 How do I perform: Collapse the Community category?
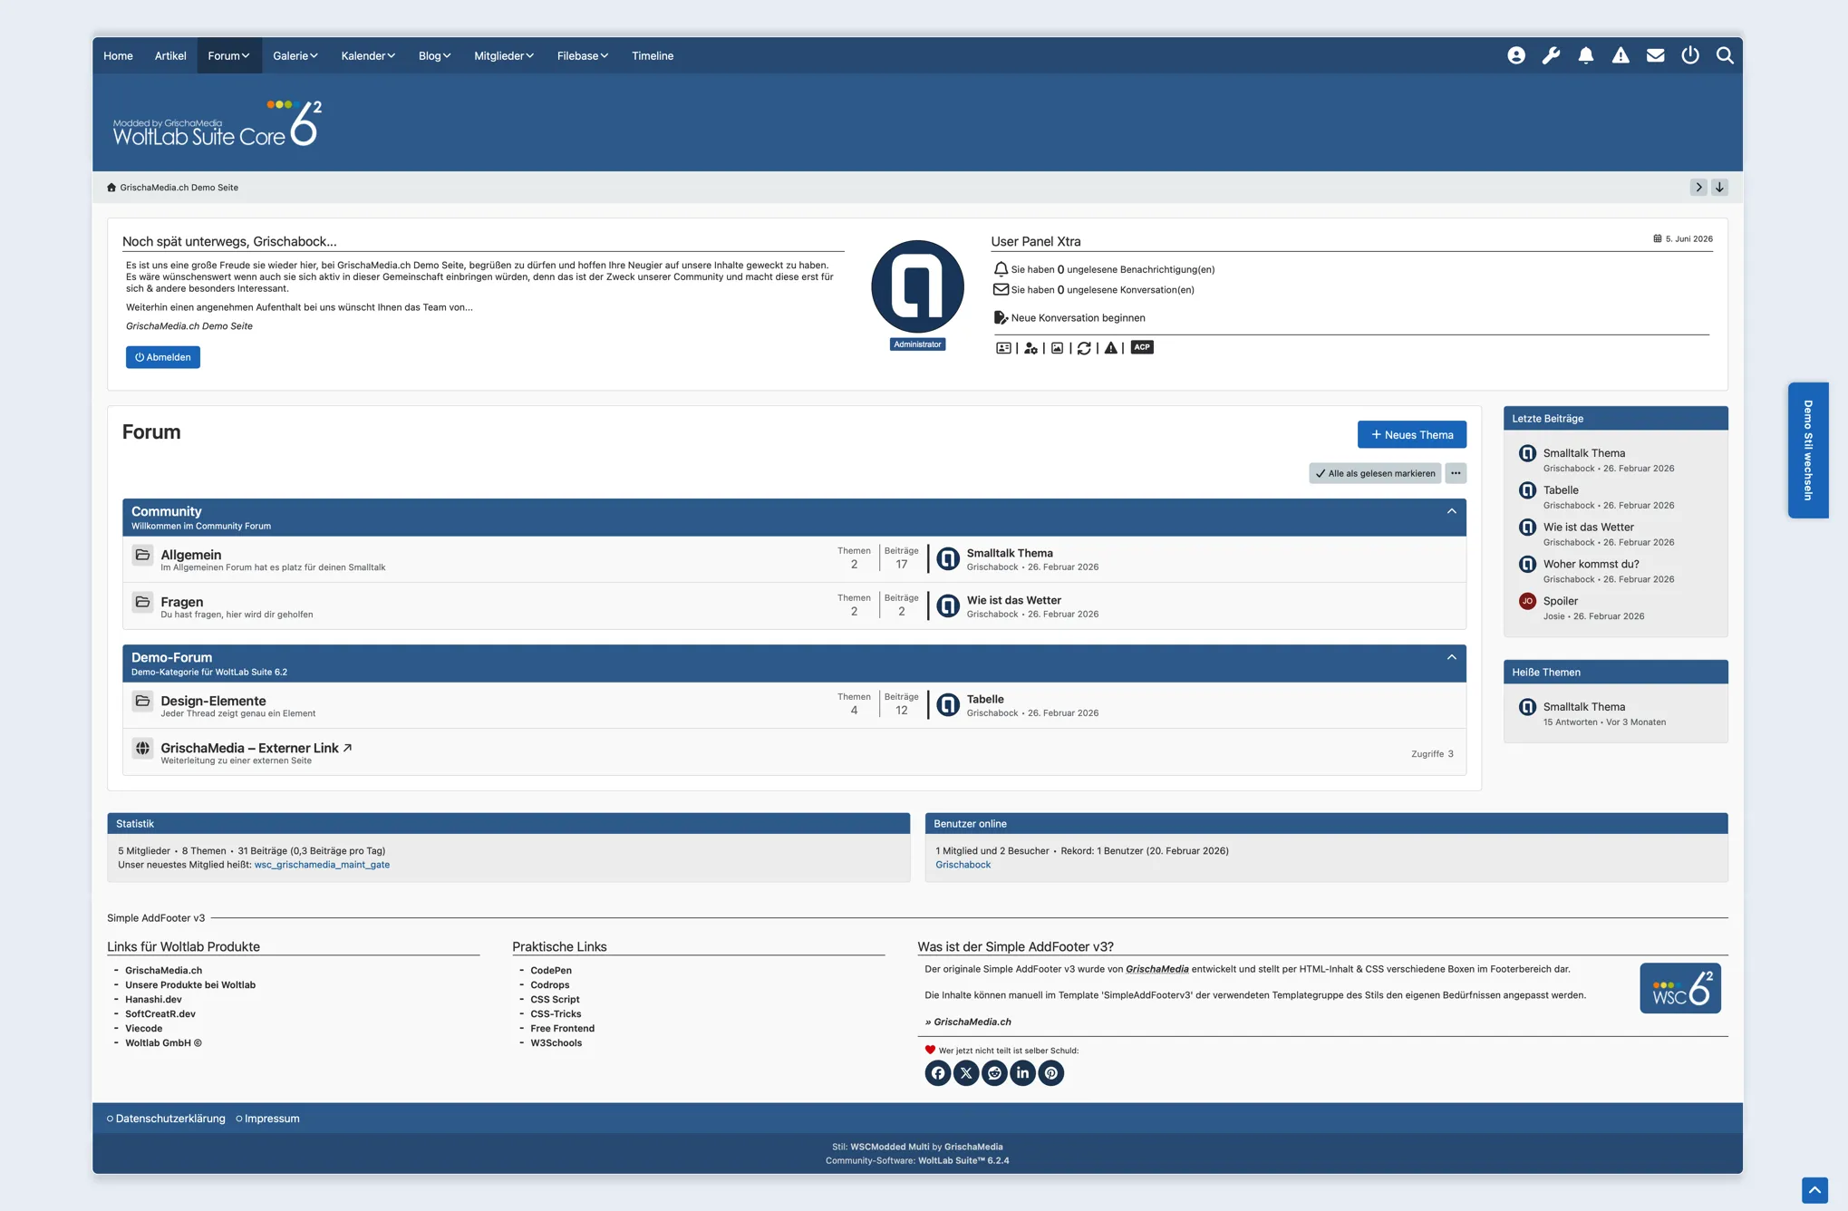(x=1452, y=511)
